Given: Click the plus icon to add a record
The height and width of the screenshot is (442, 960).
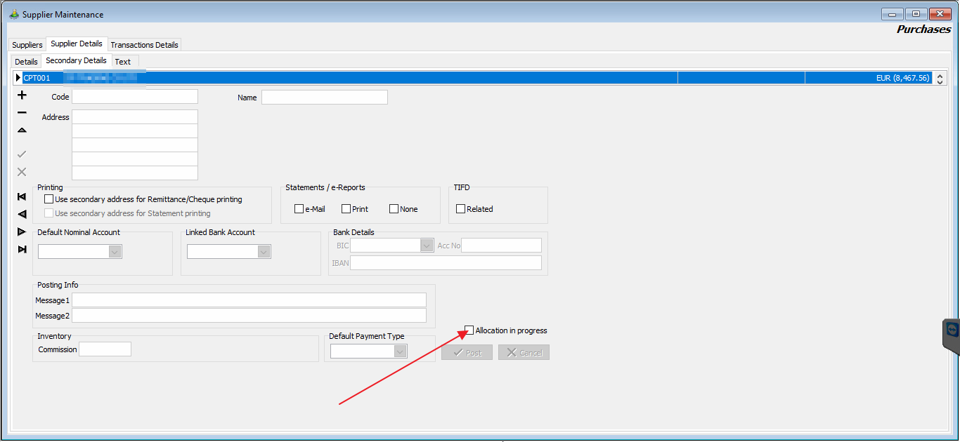Looking at the screenshot, I should [x=22, y=95].
